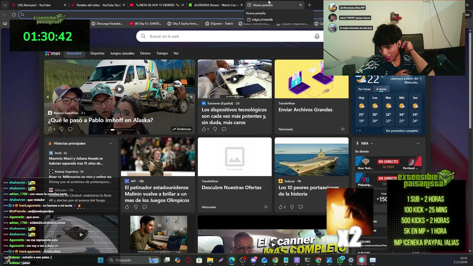The height and width of the screenshot is (266, 473).
Task: Open Microsoft Edge from the taskbar
Action: click(232, 260)
